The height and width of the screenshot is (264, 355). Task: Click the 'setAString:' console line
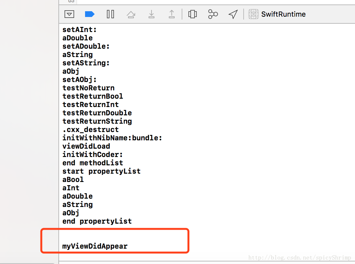click(x=86, y=63)
